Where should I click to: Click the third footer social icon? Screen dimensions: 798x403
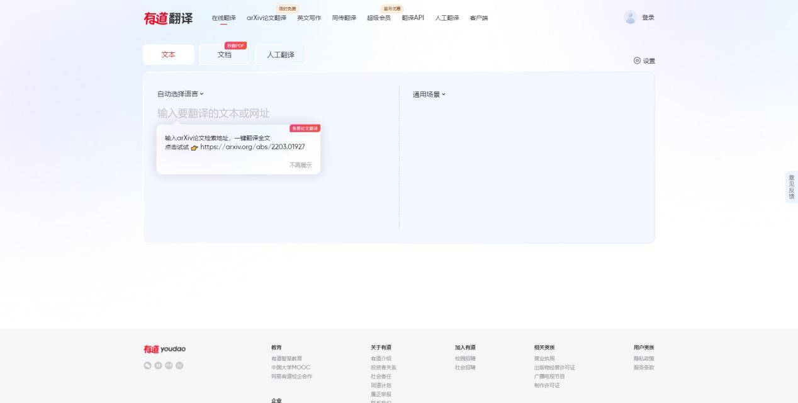tap(169, 365)
